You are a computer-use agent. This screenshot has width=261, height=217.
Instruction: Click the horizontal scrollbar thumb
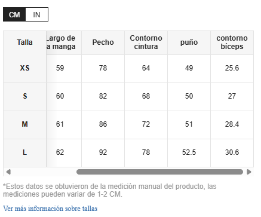(x=159, y=172)
